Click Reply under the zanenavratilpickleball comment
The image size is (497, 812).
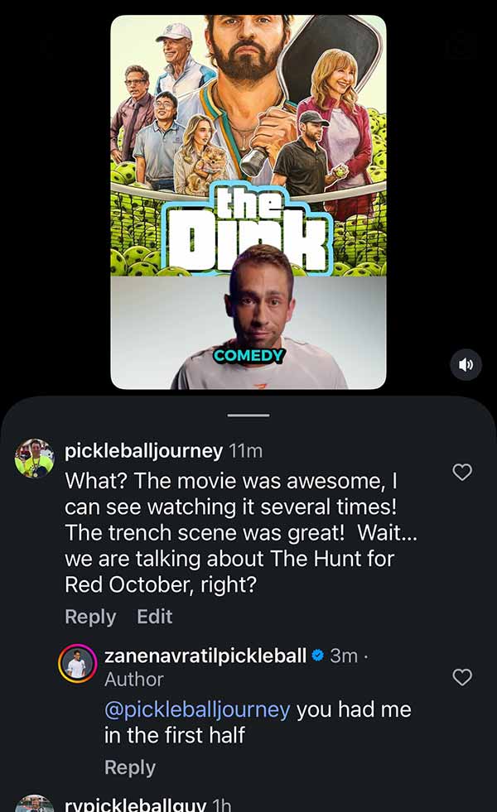pos(129,767)
